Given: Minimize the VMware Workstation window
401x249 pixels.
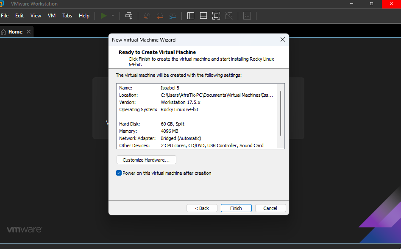Looking at the screenshot, I should [352, 4].
